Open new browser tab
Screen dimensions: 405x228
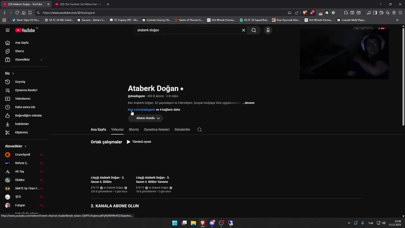pos(108,4)
